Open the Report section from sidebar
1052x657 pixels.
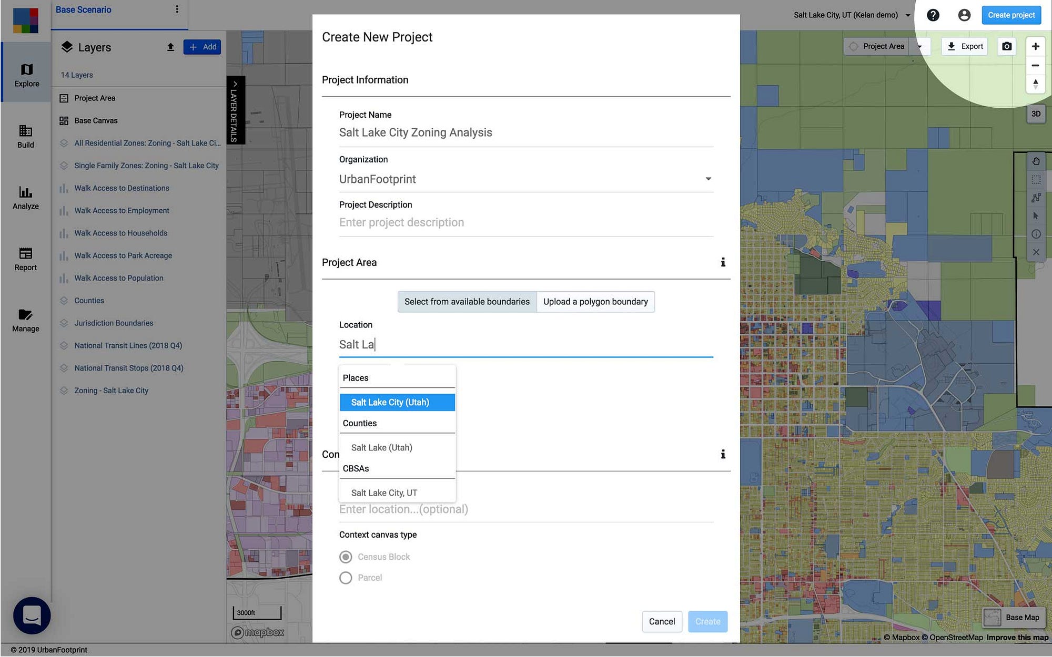click(25, 258)
